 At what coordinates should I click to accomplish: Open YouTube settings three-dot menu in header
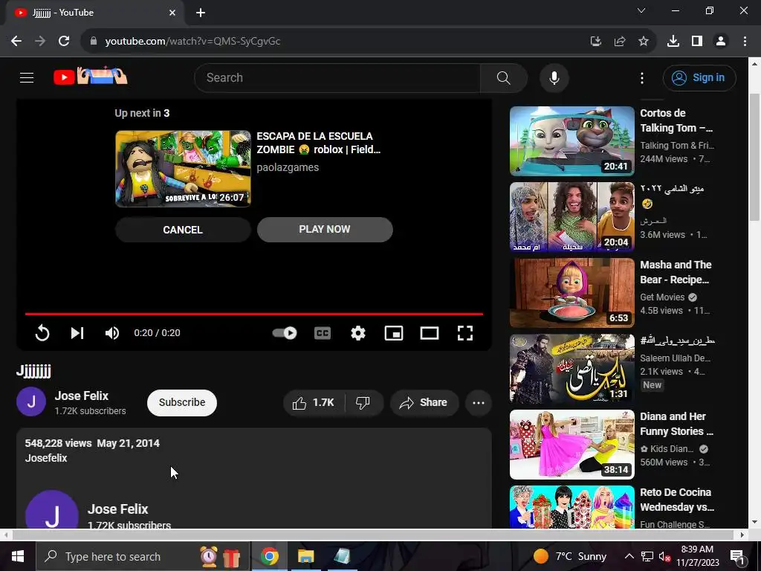[x=641, y=77]
